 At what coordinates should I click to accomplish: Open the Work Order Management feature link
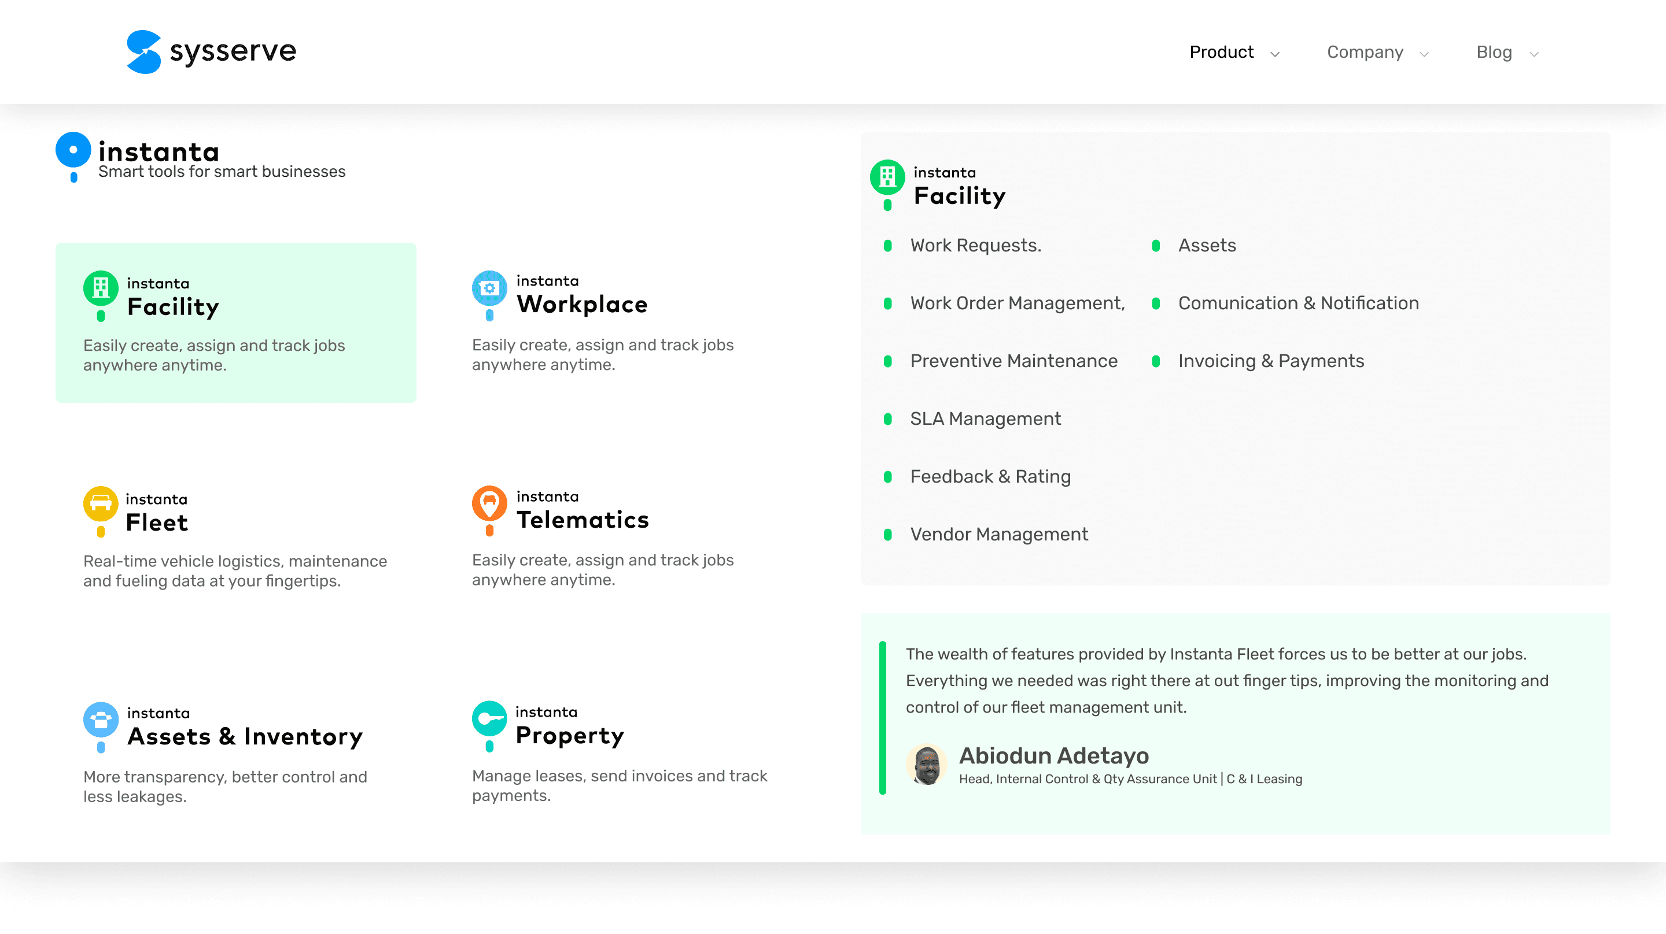coord(1018,303)
